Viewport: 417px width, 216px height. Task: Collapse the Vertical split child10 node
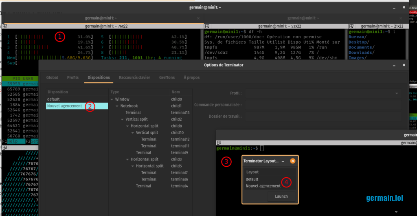[133, 133]
